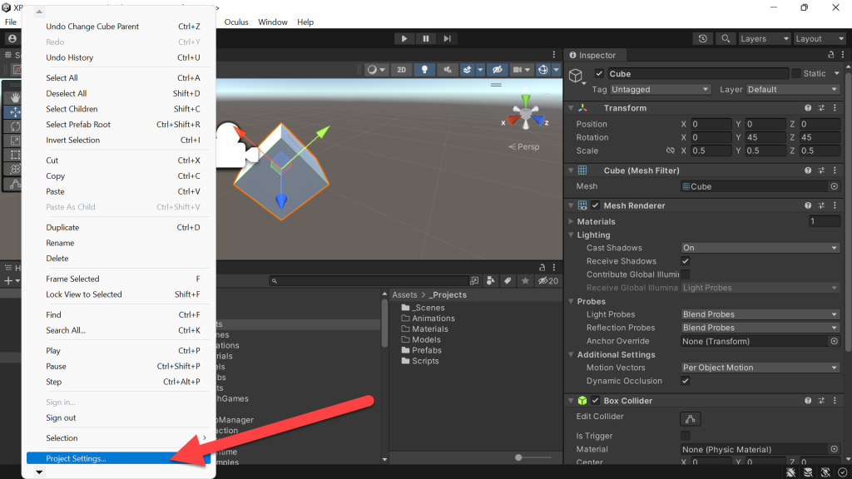This screenshot has height=479, width=852.
Task: Click the Pause button in the toolbar
Action: pyautogui.click(x=425, y=38)
